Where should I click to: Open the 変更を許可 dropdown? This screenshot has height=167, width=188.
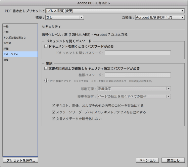pos(134,97)
